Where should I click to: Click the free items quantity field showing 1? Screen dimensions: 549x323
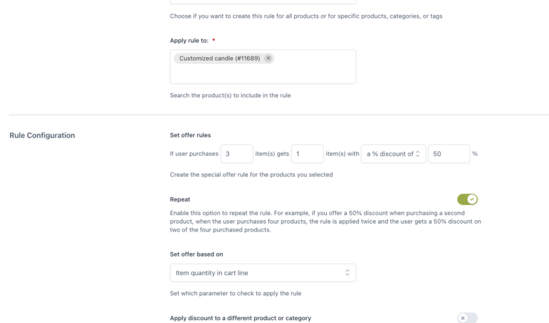[307, 154]
